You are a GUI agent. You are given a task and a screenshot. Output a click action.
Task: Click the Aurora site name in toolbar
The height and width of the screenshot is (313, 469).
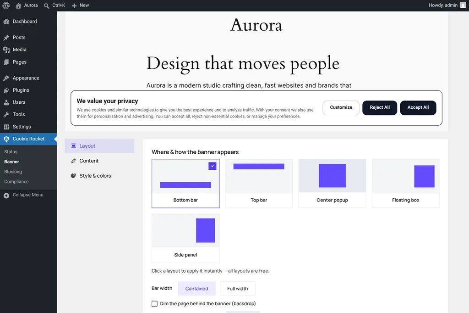point(31,6)
